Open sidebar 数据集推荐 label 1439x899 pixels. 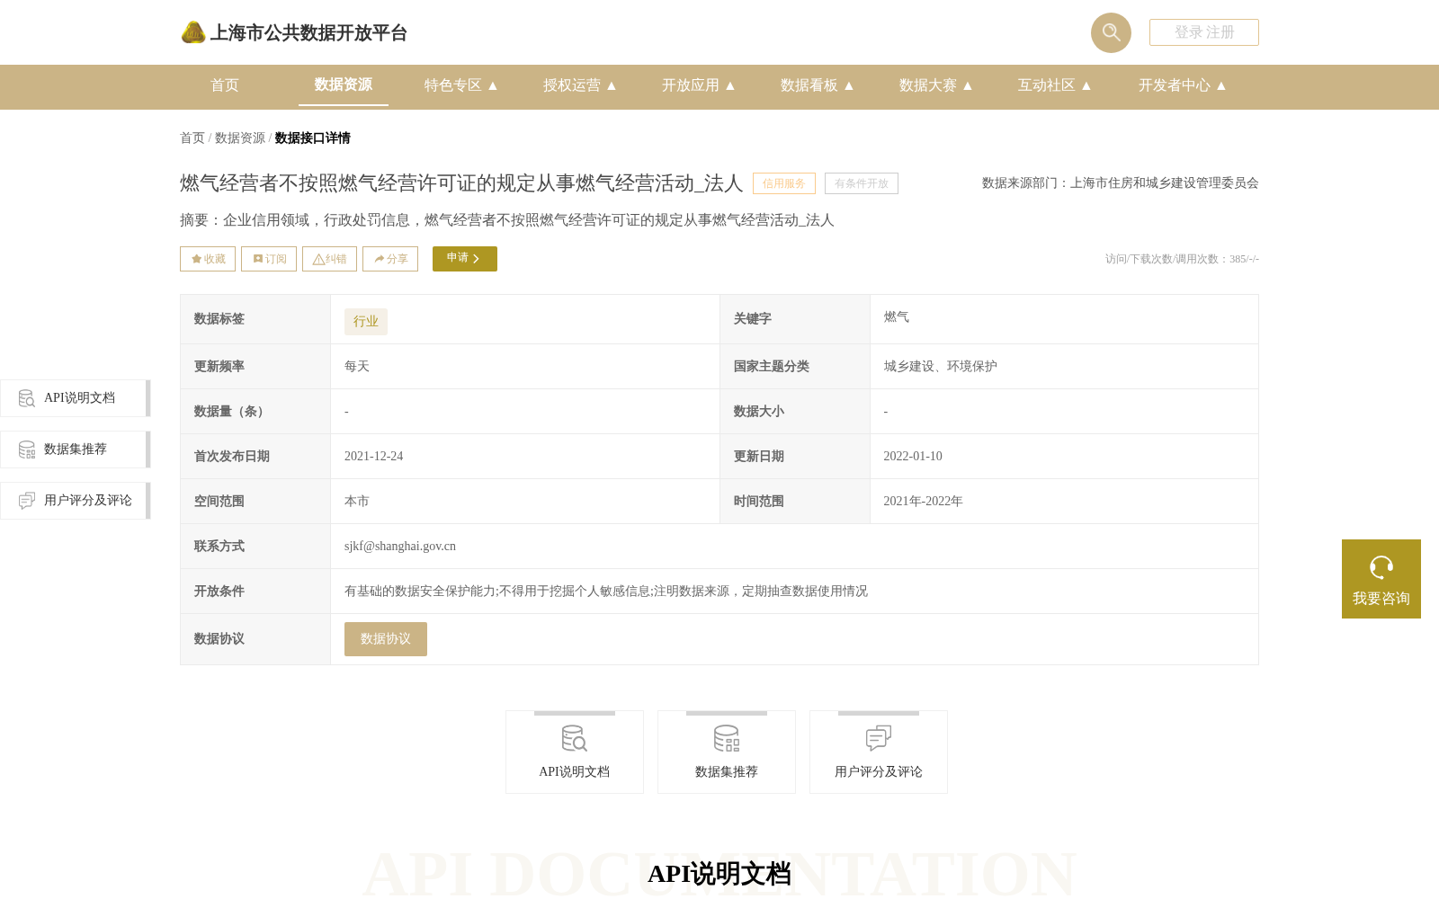point(76,449)
